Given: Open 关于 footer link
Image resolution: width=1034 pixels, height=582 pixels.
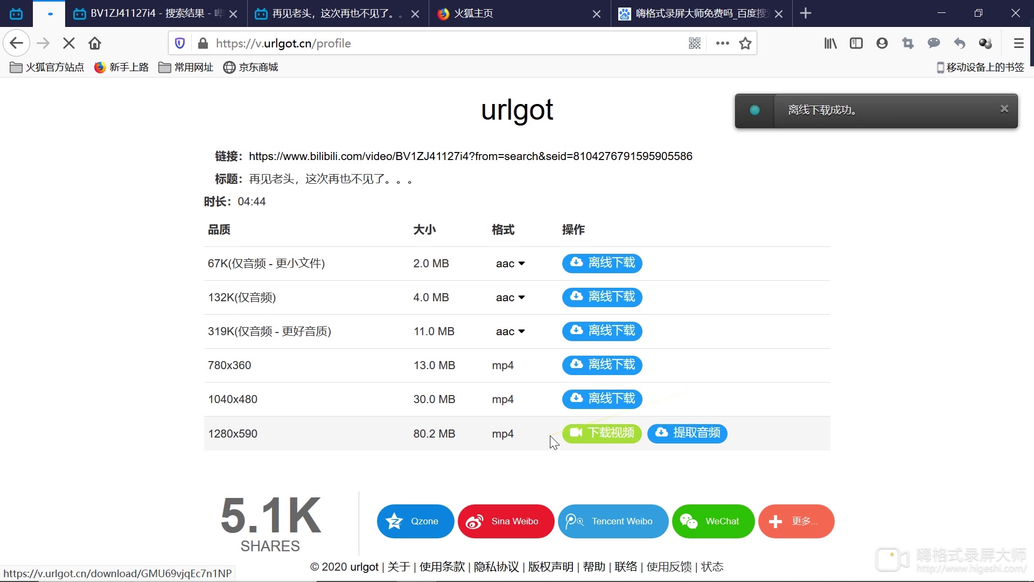Looking at the screenshot, I should 399,567.
